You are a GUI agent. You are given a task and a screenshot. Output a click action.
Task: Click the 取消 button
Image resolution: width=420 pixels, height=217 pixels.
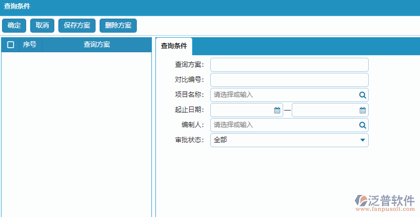pos(42,26)
